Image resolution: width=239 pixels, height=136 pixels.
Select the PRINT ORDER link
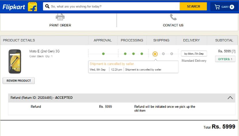click(x=60, y=25)
